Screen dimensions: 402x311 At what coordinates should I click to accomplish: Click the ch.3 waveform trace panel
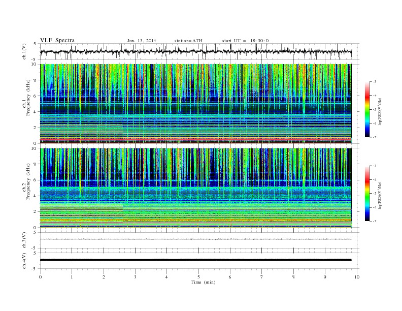(x=199, y=240)
